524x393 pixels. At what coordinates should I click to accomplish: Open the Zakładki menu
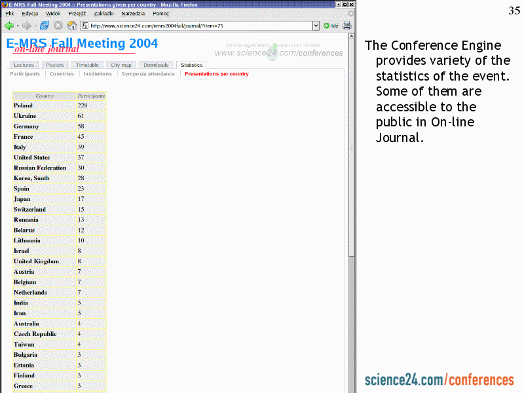(x=103, y=13)
